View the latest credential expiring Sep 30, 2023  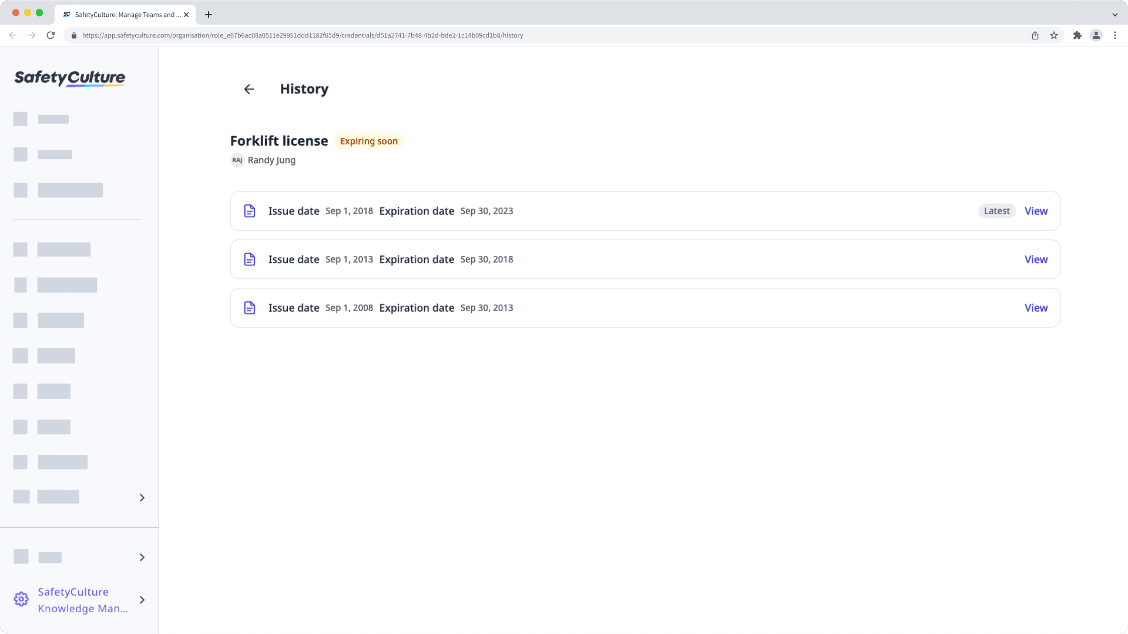pyautogui.click(x=1036, y=211)
